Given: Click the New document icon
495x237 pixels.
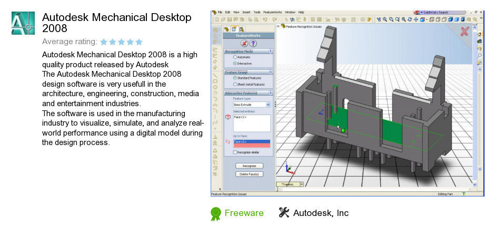Looking at the screenshot, I should click(x=217, y=19).
